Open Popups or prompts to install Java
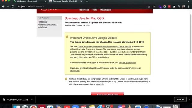Screen dimensions: 192x108 47,26
